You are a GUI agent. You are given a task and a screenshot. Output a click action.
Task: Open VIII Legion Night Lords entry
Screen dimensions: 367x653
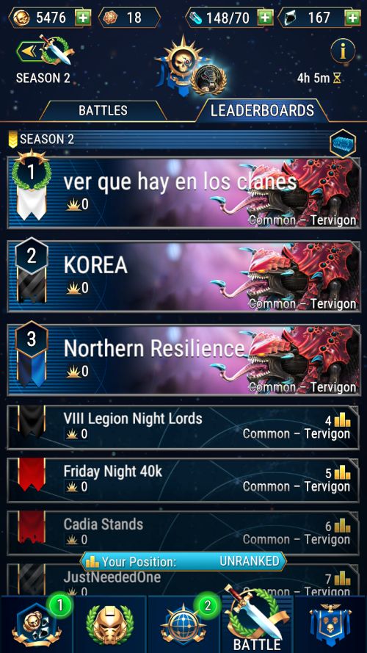point(183,427)
